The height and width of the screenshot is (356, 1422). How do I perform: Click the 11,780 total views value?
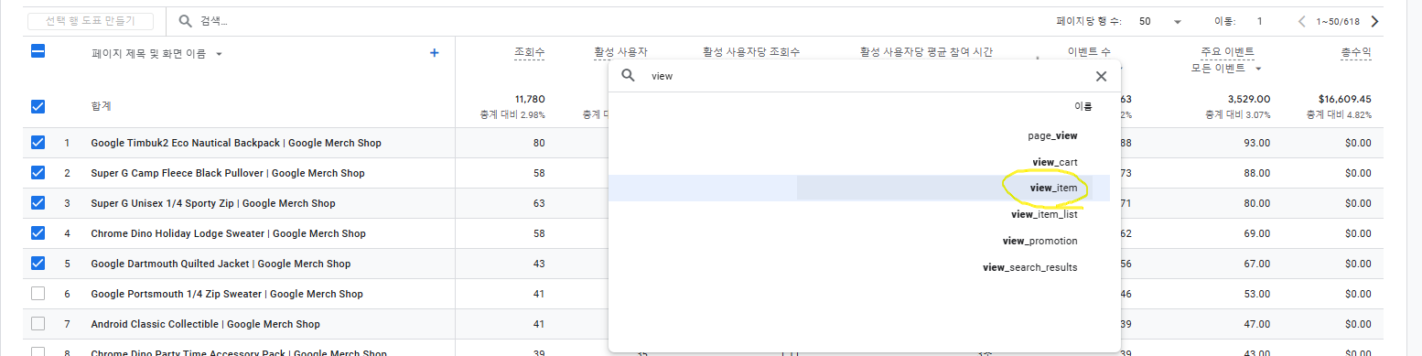click(530, 99)
